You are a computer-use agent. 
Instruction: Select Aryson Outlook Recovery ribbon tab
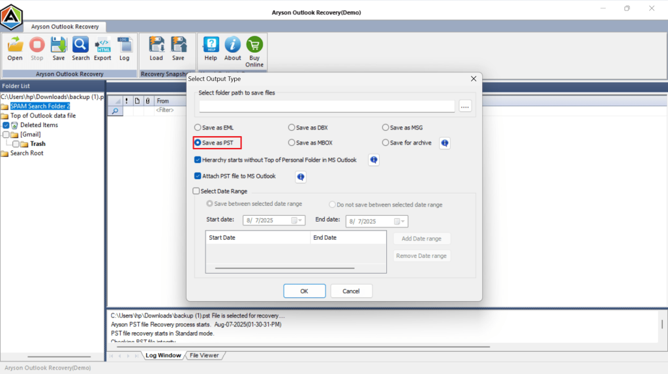coord(65,26)
